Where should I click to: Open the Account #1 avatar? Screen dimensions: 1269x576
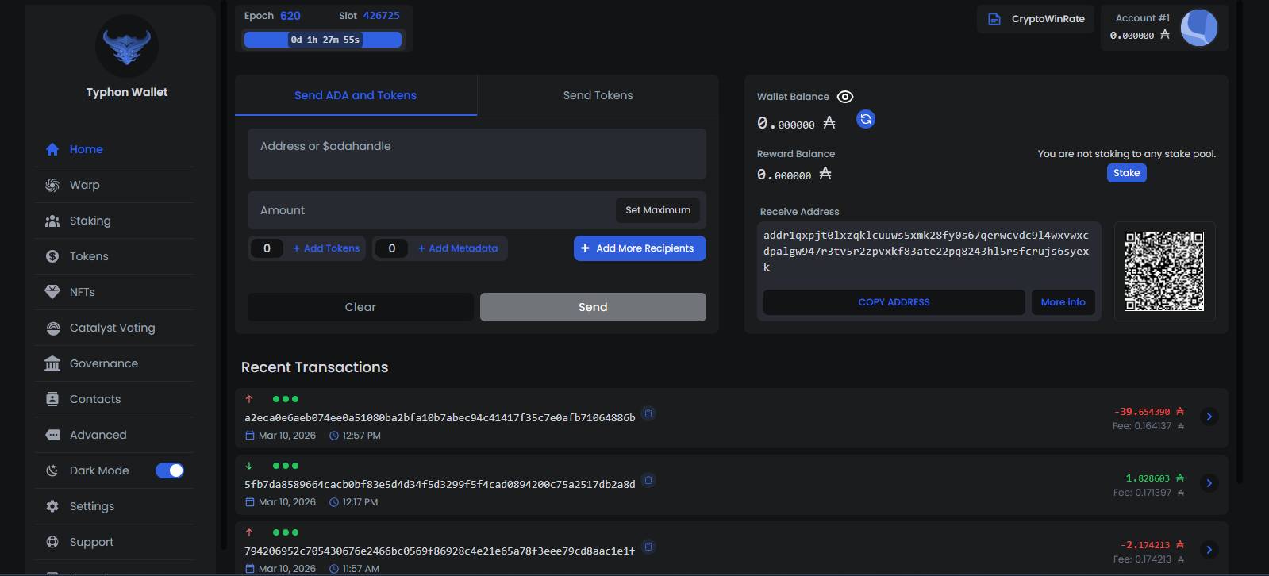click(x=1198, y=28)
